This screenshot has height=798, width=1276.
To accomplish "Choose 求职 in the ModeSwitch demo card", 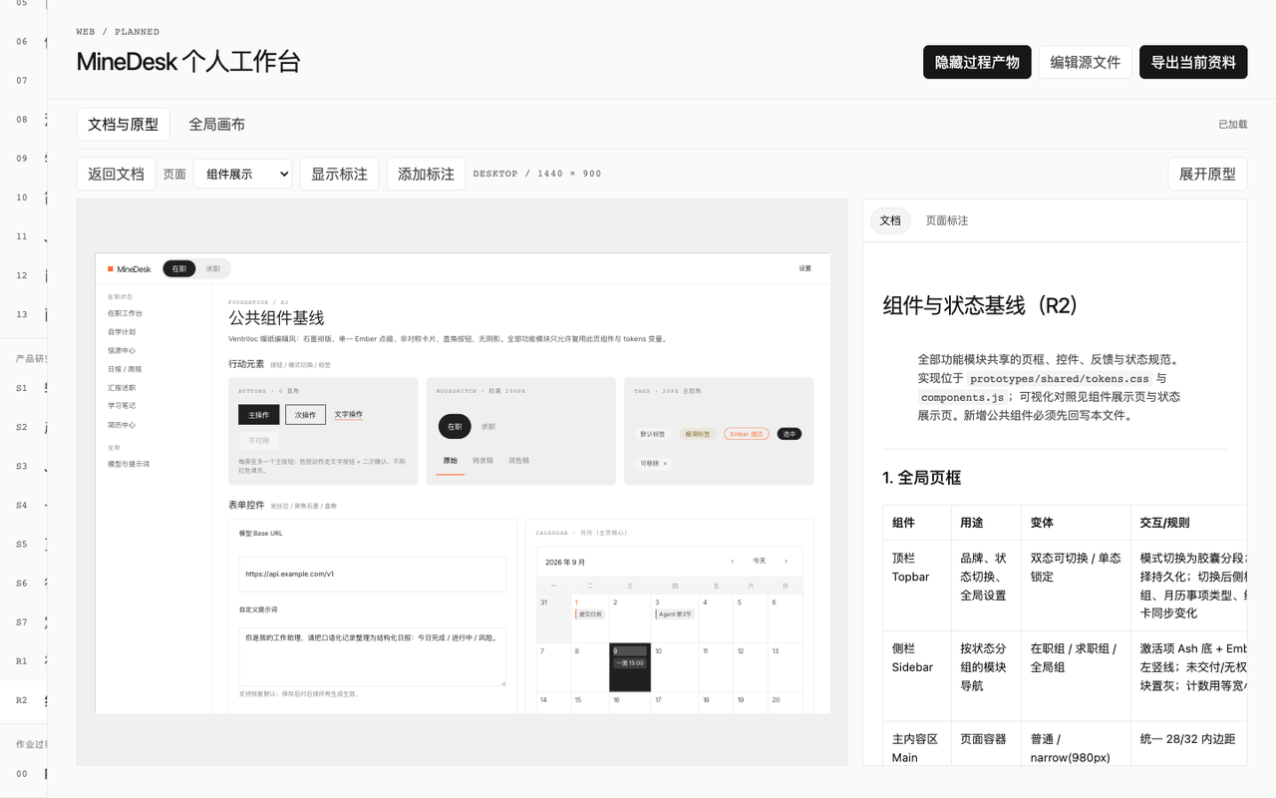I will tap(488, 427).
